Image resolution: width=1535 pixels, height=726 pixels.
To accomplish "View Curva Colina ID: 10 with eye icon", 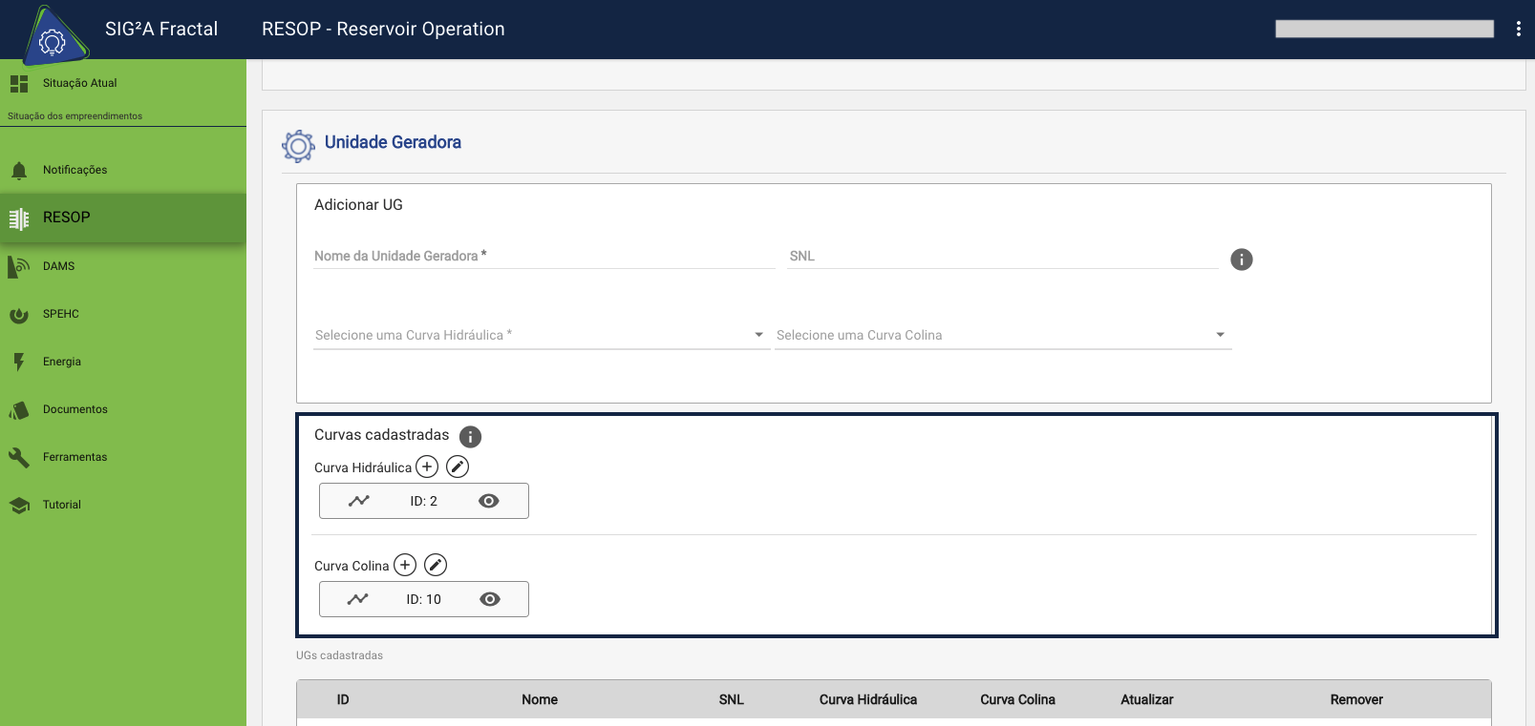I will (489, 599).
